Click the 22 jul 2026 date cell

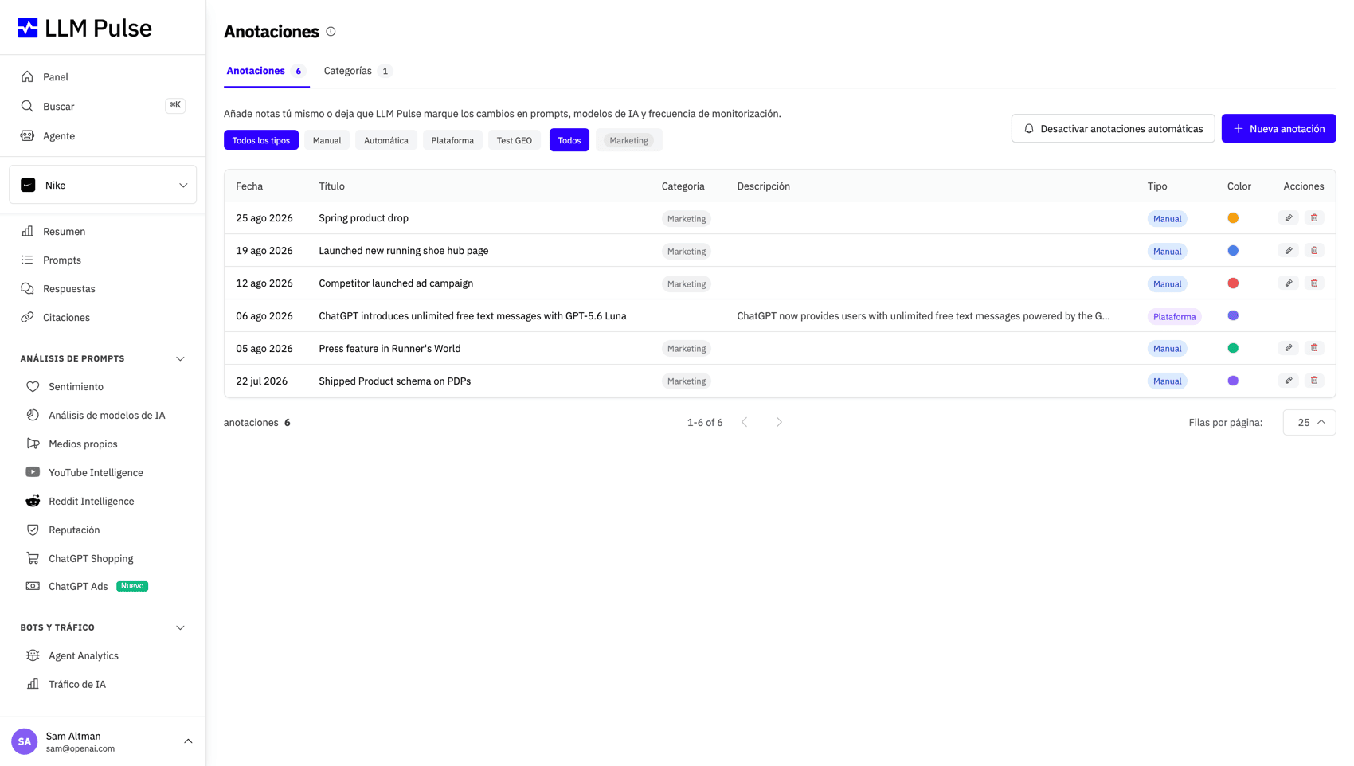click(x=261, y=381)
